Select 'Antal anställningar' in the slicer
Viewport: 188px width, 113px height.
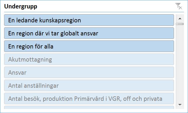coord(89,85)
